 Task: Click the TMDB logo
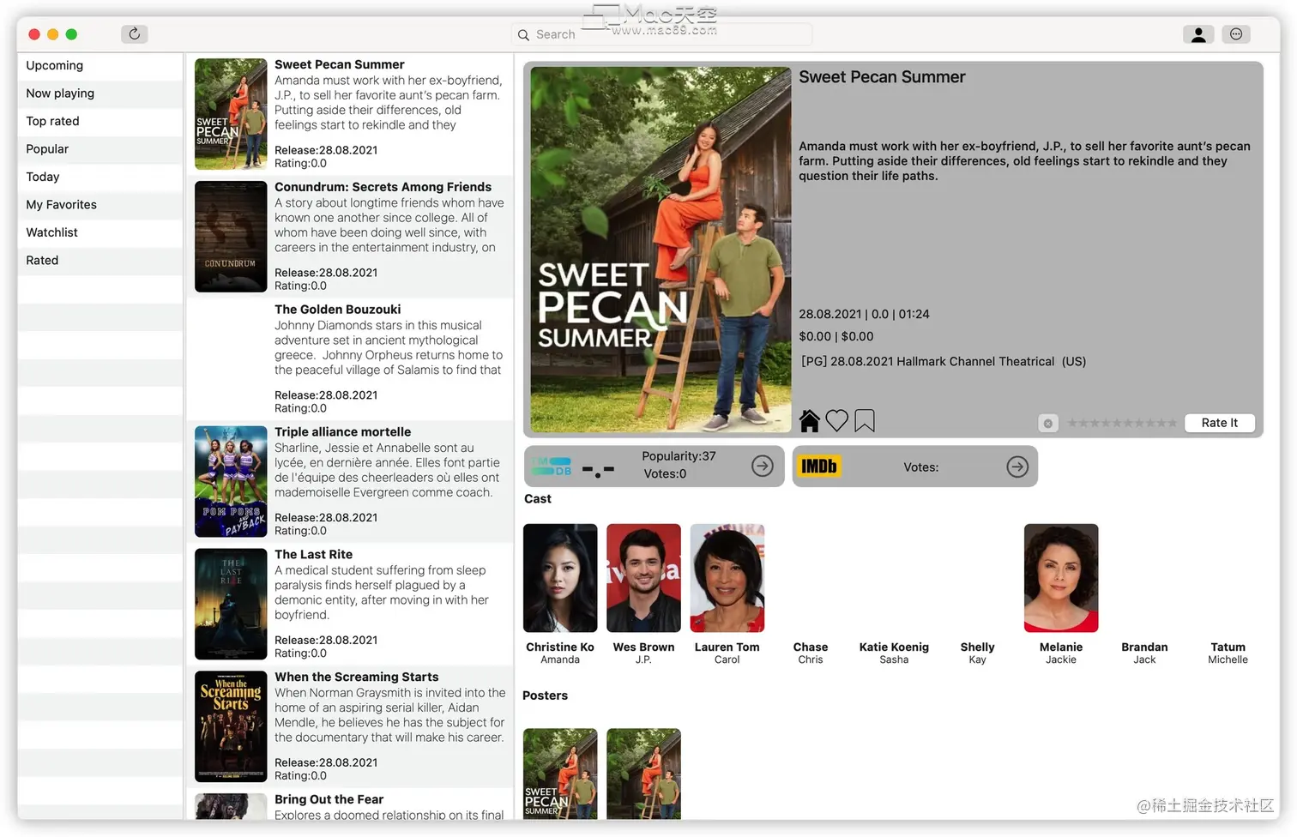pos(552,466)
